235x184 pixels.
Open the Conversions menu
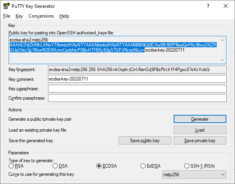(x=41, y=16)
